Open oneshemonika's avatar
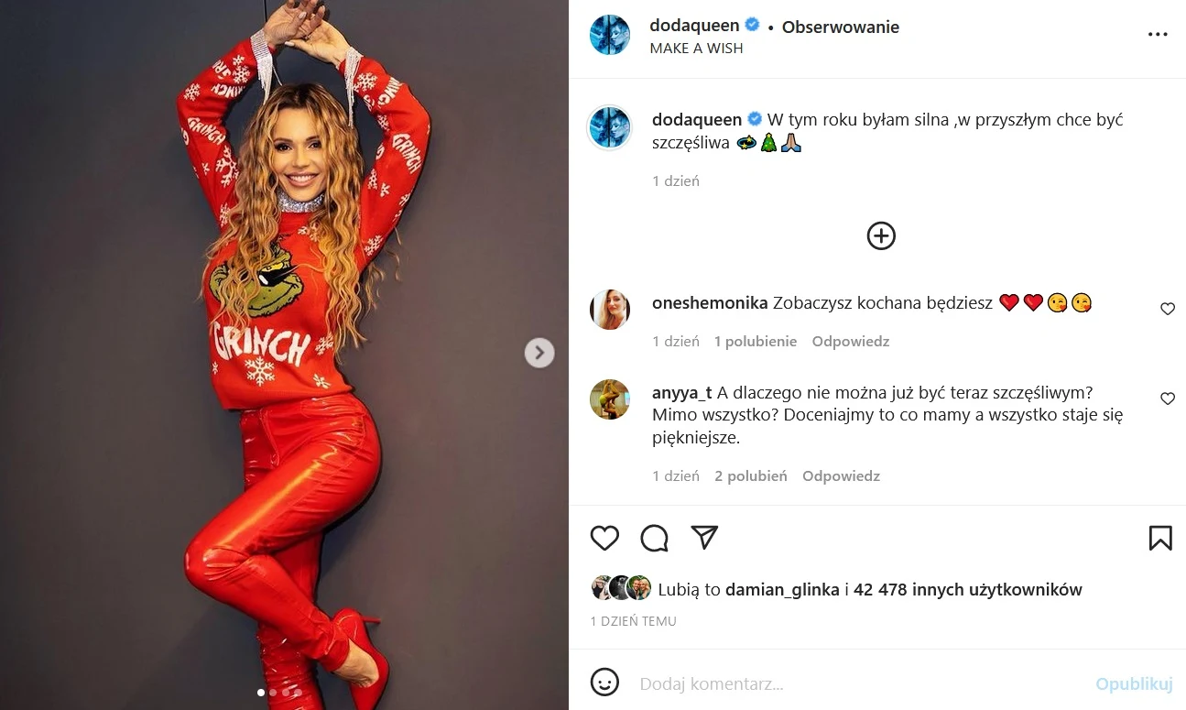 coord(609,310)
